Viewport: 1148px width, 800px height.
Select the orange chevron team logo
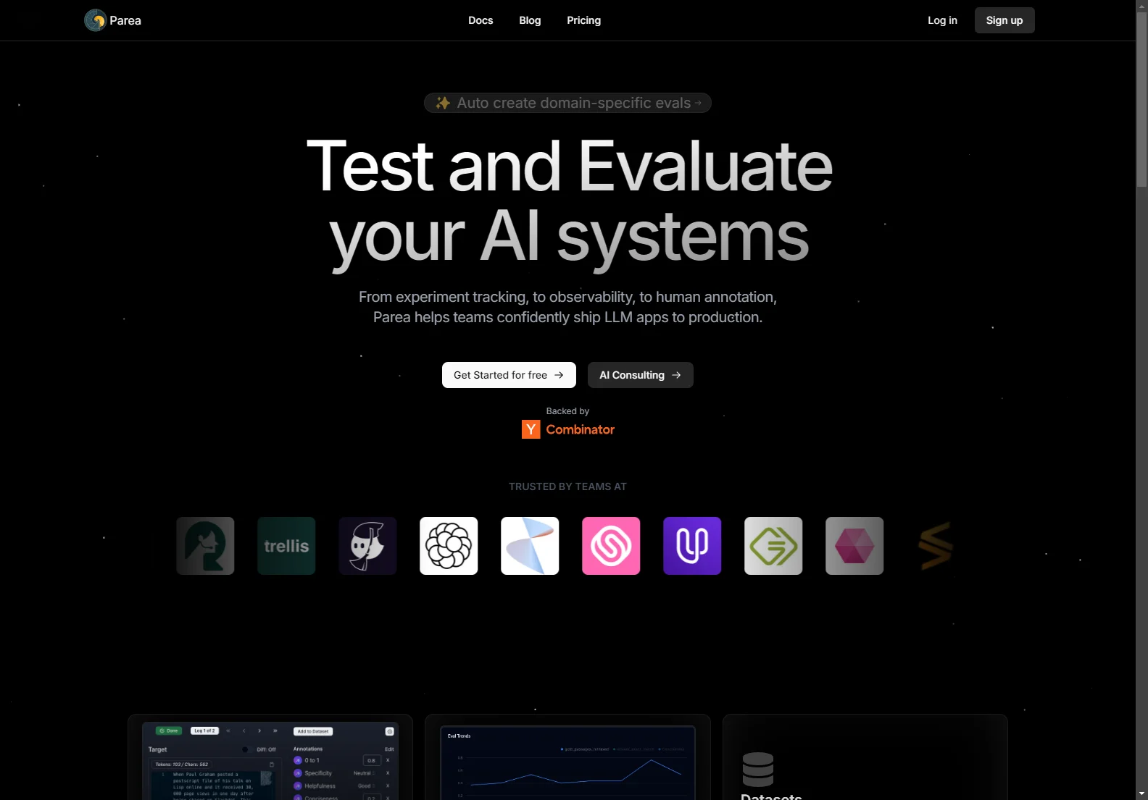pos(936,546)
